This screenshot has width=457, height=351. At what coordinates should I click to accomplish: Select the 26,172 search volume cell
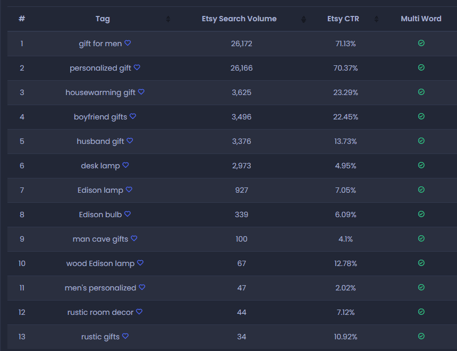coord(241,44)
